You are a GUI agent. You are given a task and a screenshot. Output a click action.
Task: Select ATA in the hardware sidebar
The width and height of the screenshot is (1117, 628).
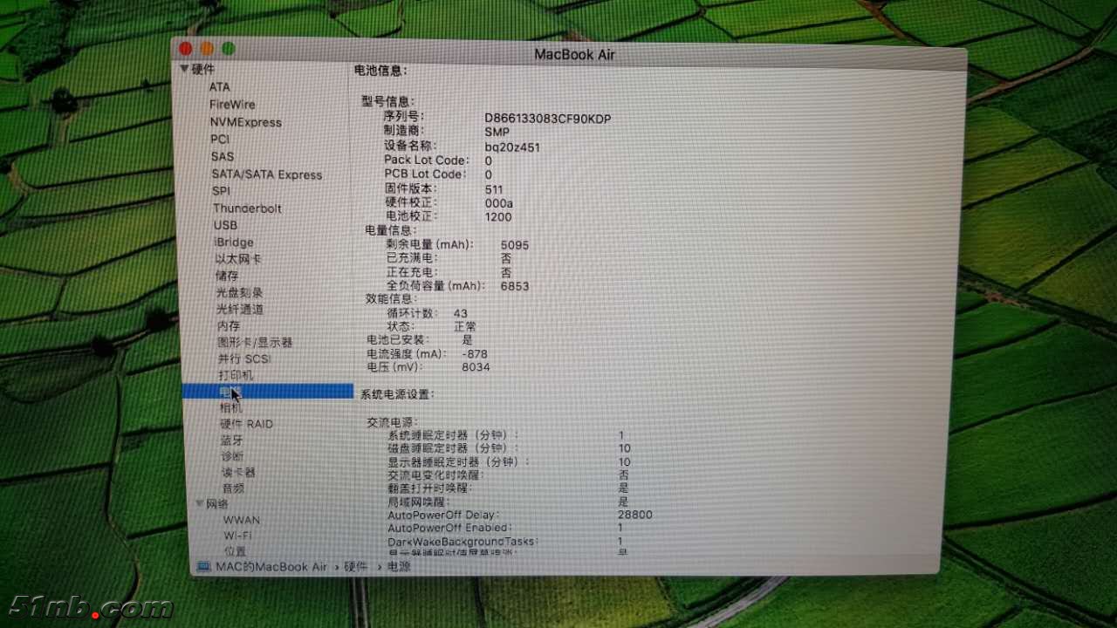click(x=219, y=87)
